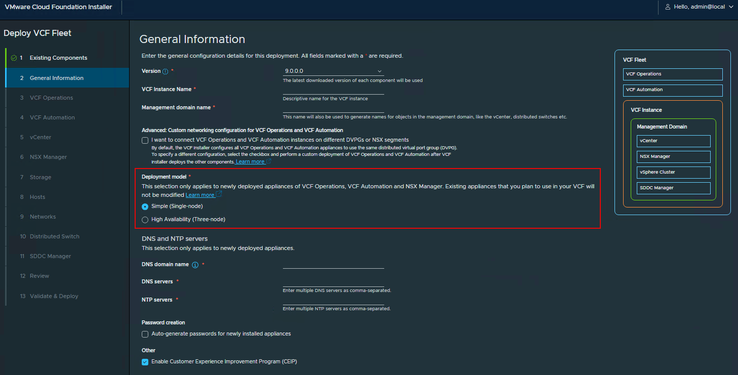
Task: Enable different DVPGs or NSX segments checkbox
Action: (145, 140)
